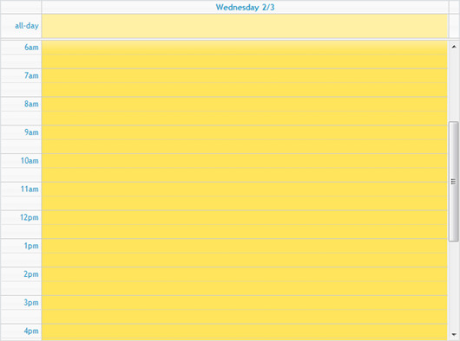Select the 8am time slot
The height and width of the screenshot is (341, 460).
pos(245,105)
